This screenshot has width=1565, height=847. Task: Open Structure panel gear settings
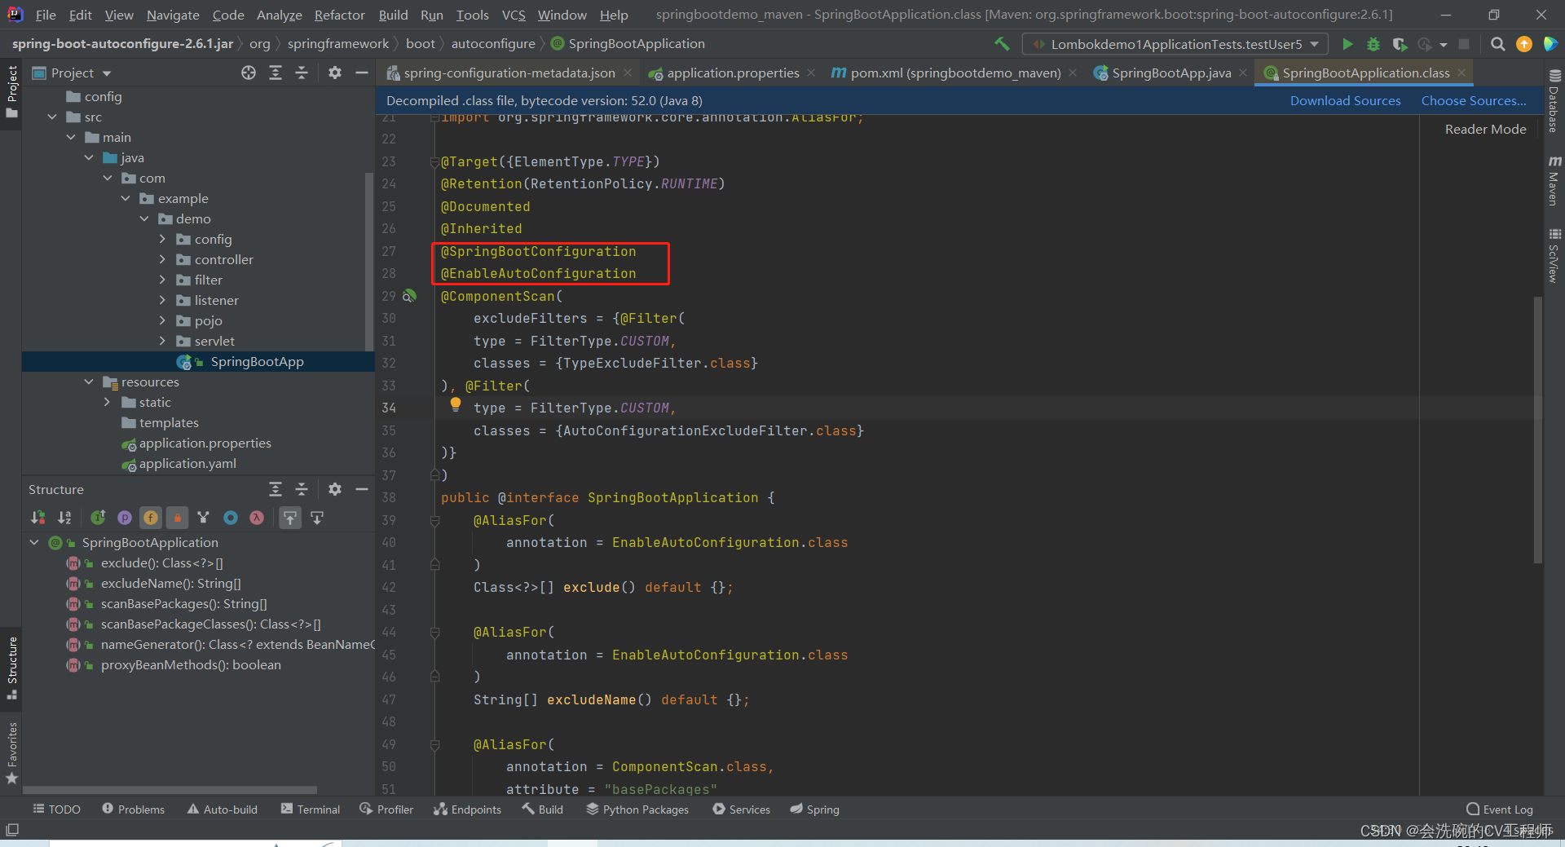(x=334, y=489)
